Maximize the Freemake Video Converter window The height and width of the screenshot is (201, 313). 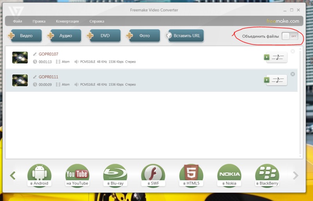click(x=291, y=10)
